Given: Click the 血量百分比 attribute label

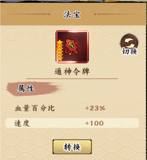Looking at the screenshot, I should point(35,108).
